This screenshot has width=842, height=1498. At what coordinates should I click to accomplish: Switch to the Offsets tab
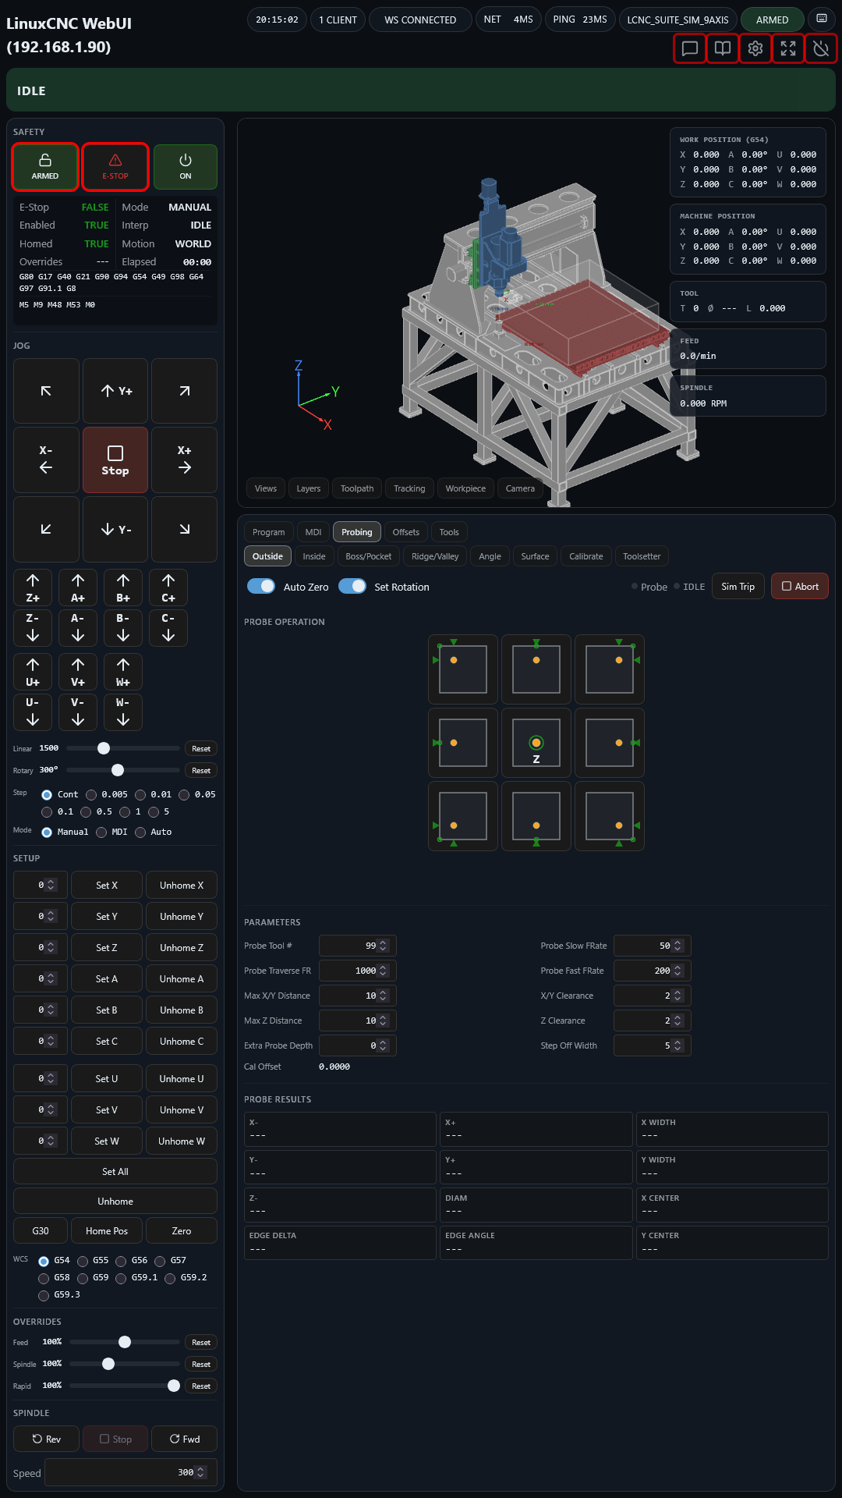click(x=405, y=532)
